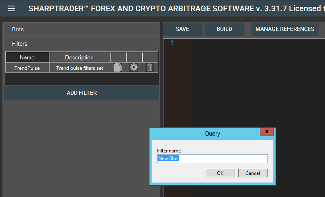Click the Add Filter button
Viewport: 325px width, 197px height.
coord(82,93)
